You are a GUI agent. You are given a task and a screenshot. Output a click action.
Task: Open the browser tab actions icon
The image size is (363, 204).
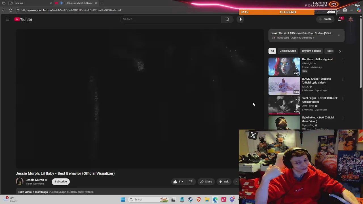click(4, 3)
